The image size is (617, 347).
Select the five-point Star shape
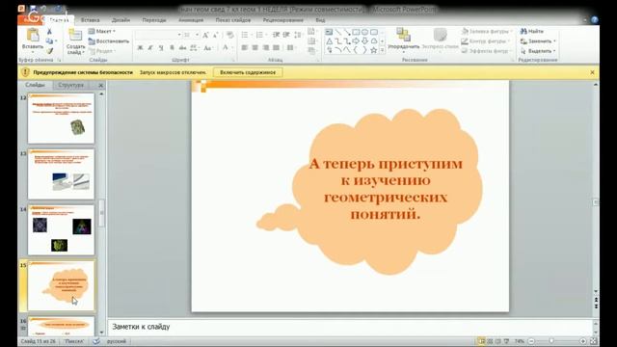tap(373, 50)
